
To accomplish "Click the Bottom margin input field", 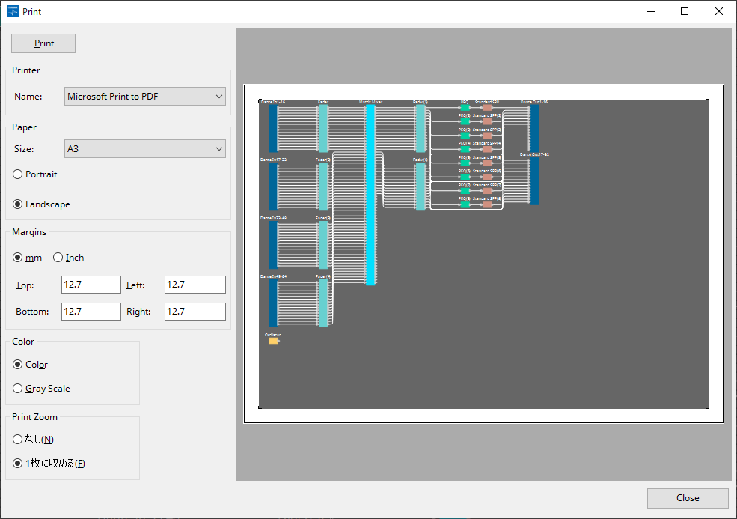I will click(x=91, y=312).
